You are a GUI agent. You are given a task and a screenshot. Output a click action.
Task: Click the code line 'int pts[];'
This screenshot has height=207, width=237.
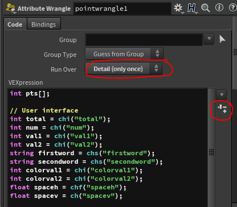[x=30, y=94]
